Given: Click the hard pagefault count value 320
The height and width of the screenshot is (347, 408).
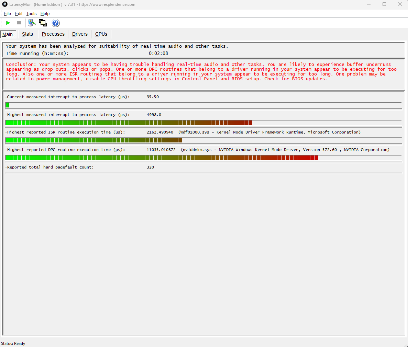Looking at the screenshot, I should click(x=151, y=167).
